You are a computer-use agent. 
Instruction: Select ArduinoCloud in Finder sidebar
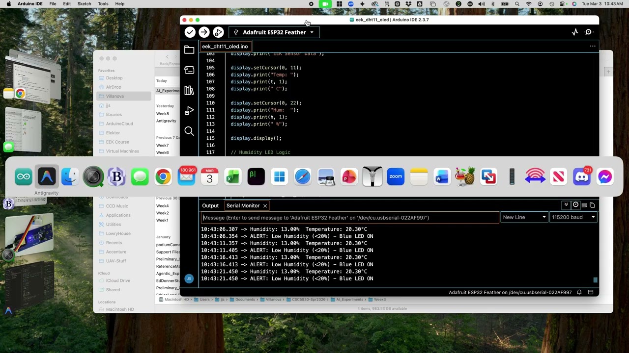pos(119,124)
